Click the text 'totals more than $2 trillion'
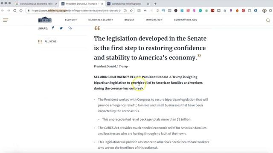 pos(171,119)
